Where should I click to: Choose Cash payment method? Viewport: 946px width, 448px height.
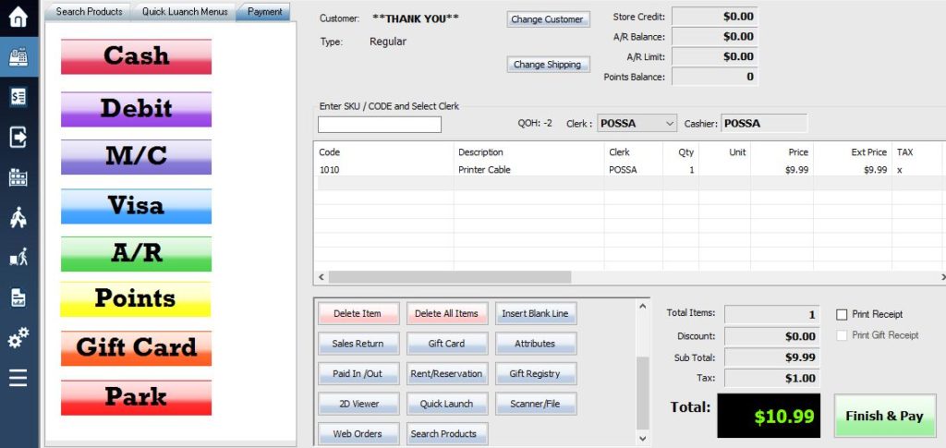(x=136, y=56)
